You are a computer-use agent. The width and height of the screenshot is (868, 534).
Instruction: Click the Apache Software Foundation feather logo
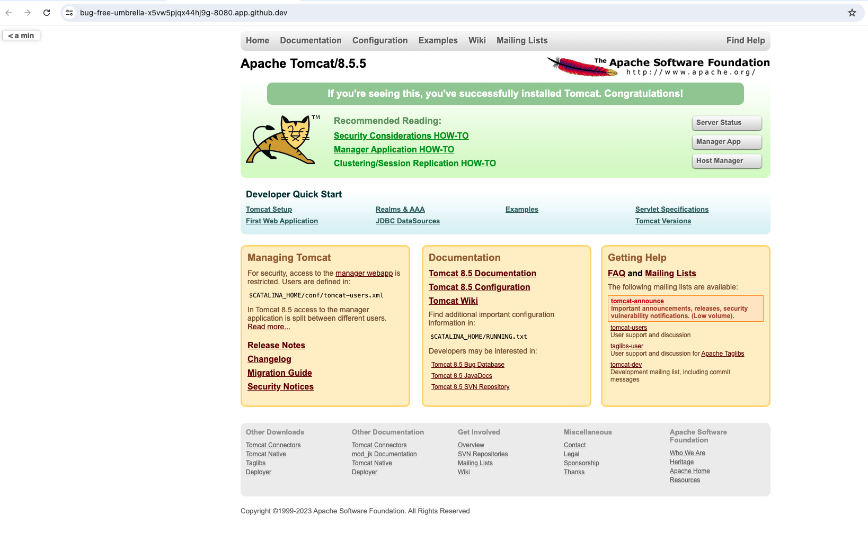(x=658, y=67)
